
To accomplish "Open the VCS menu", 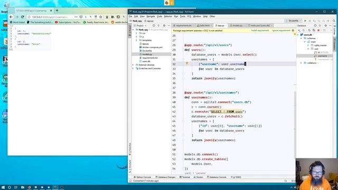I will [189, 16].
